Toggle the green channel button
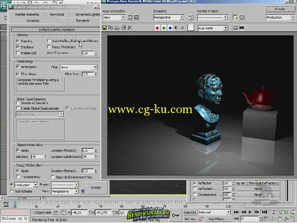The height and width of the screenshot is (223, 297). click(164, 28)
